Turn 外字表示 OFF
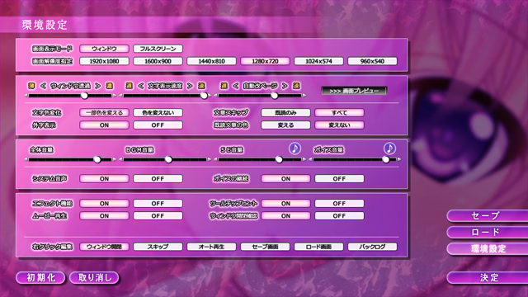 click(x=158, y=125)
